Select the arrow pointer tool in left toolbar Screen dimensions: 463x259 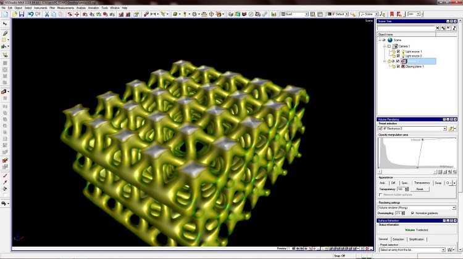[5, 23]
